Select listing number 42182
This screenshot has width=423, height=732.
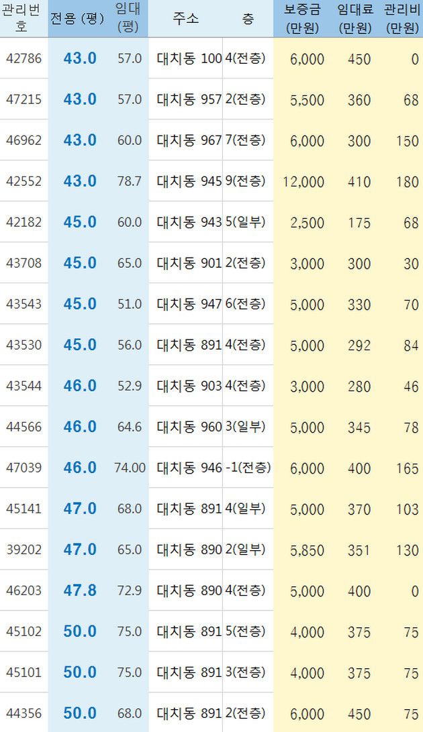(x=24, y=222)
